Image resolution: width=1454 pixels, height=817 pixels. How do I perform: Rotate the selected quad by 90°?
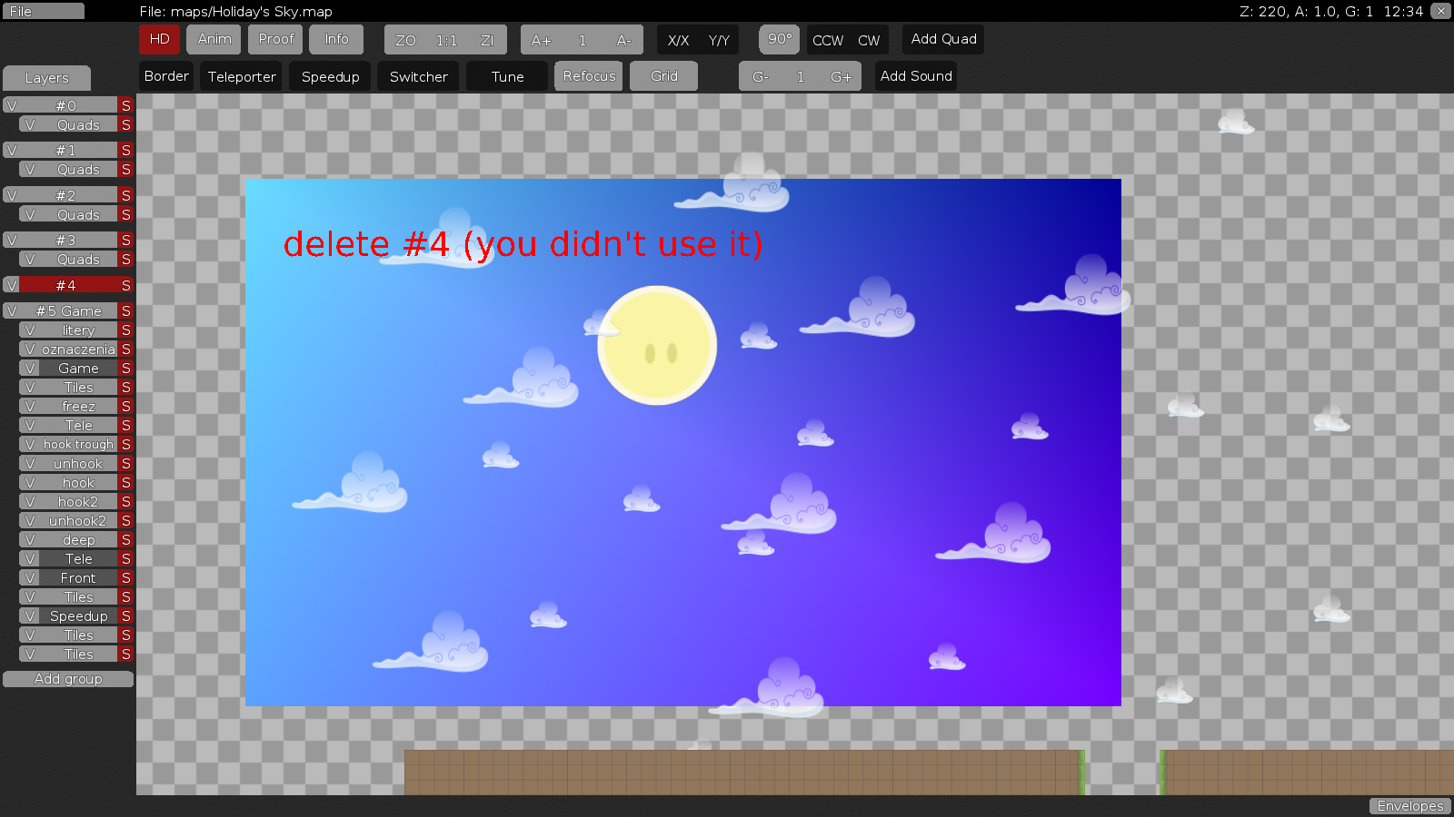[779, 39]
